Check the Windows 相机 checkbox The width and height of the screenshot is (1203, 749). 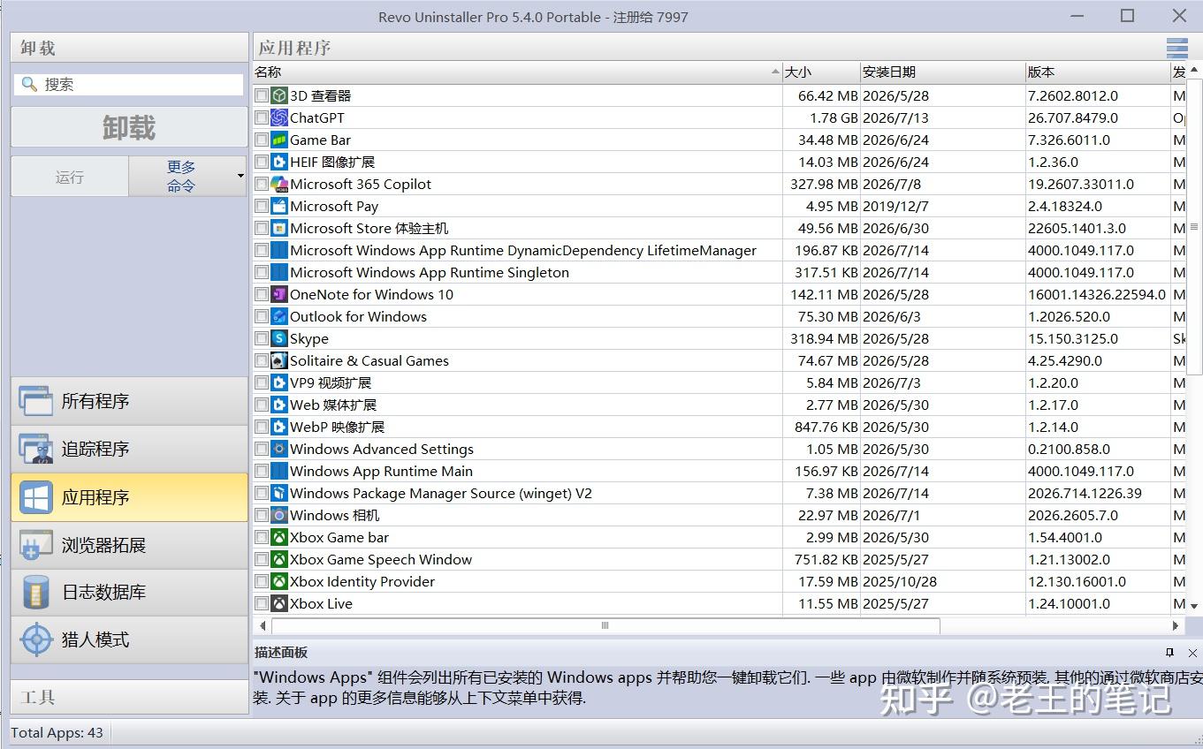click(x=262, y=515)
